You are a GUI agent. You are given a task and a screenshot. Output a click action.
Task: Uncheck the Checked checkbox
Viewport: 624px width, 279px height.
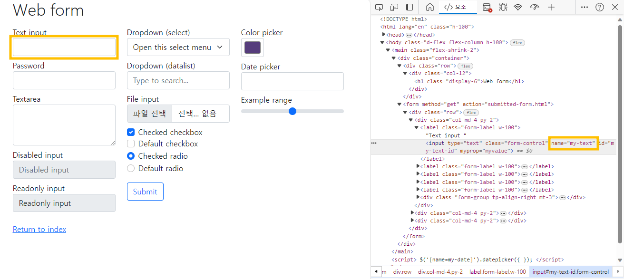coord(131,133)
